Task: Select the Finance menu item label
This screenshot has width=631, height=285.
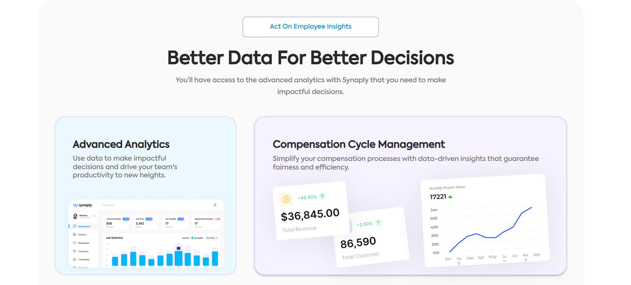Action: click(83, 235)
